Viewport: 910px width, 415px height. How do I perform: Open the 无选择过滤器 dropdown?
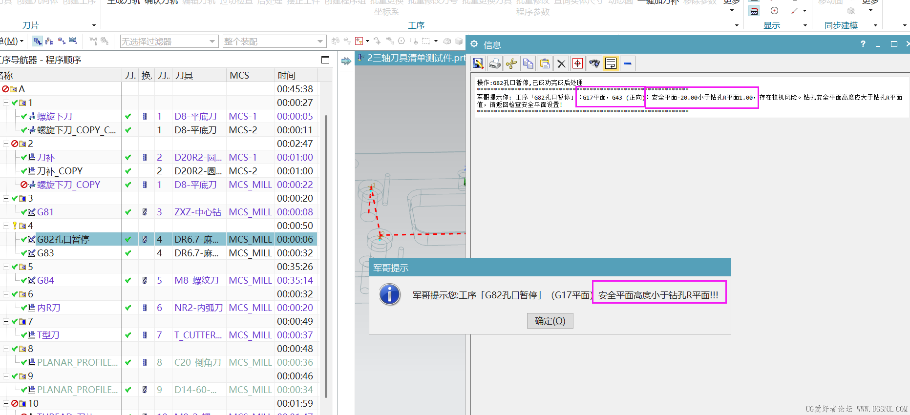point(169,41)
